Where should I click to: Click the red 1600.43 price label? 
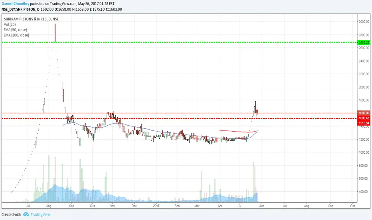(364, 118)
